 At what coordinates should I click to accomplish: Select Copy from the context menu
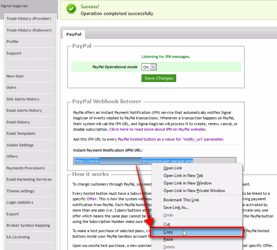(x=168, y=232)
